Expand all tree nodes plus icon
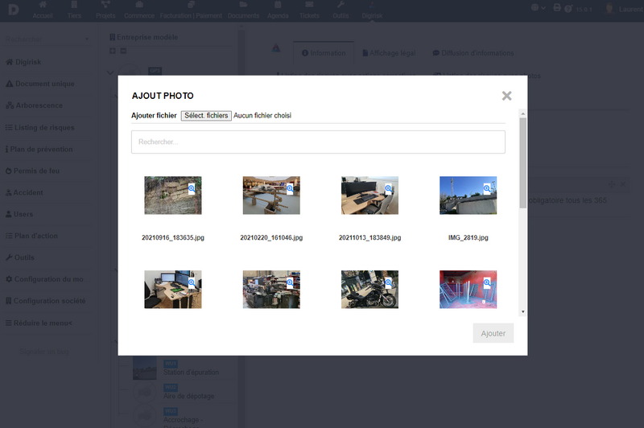The image size is (644, 428). click(113, 51)
